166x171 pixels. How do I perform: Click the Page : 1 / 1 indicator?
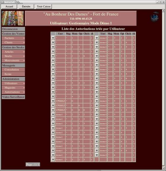[x=33, y=165]
